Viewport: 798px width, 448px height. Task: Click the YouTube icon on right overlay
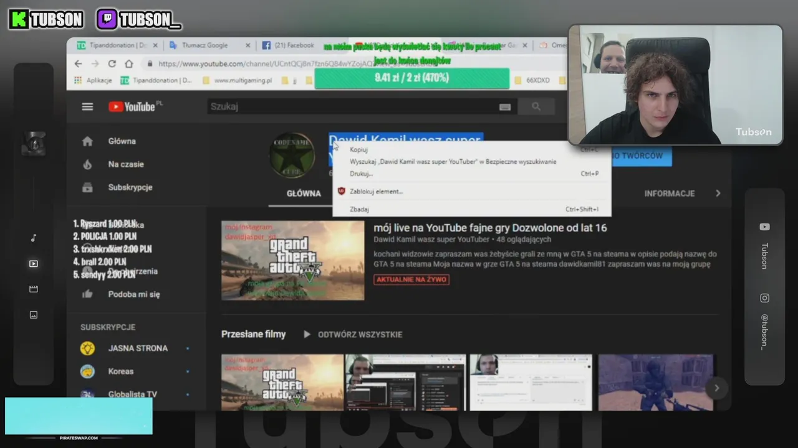764,227
